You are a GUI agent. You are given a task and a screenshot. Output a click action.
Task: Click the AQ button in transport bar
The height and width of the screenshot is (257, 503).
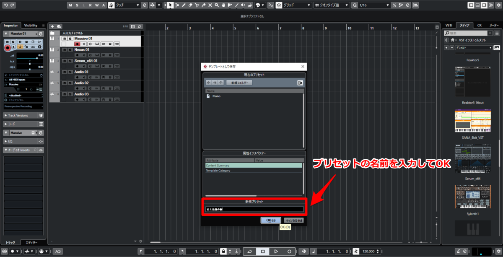(58, 251)
